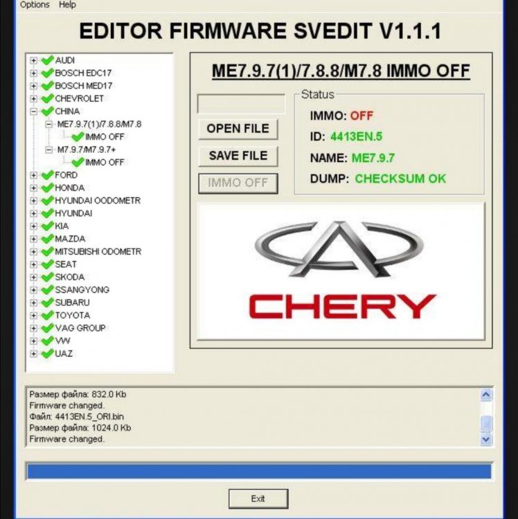Click the checkmark beside plain HYUNDAI
This screenshot has height=519, width=518.
(x=47, y=213)
